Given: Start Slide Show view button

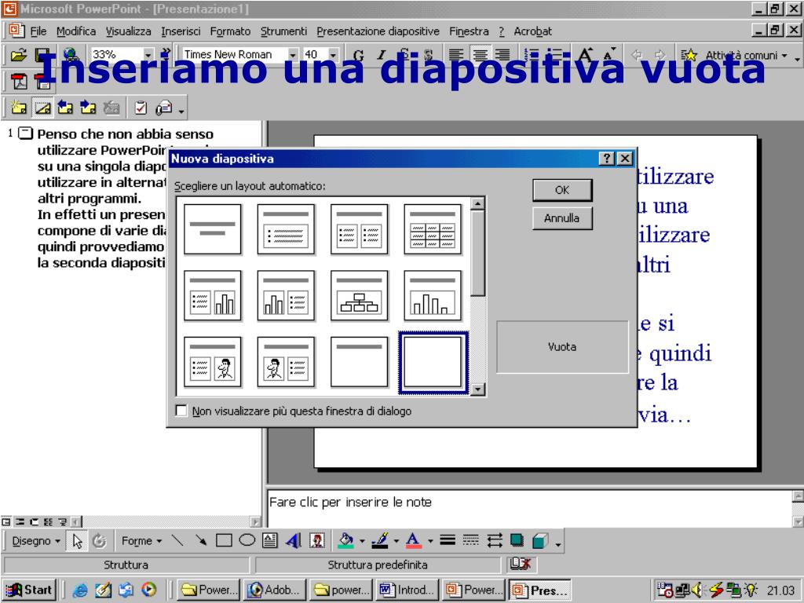Looking at the screenshot, I should [62, 522].
